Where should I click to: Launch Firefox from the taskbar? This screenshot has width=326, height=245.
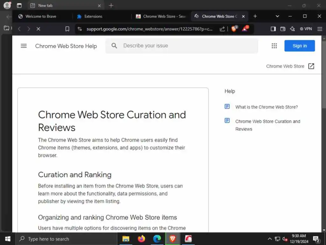click(x=141, y=239)
